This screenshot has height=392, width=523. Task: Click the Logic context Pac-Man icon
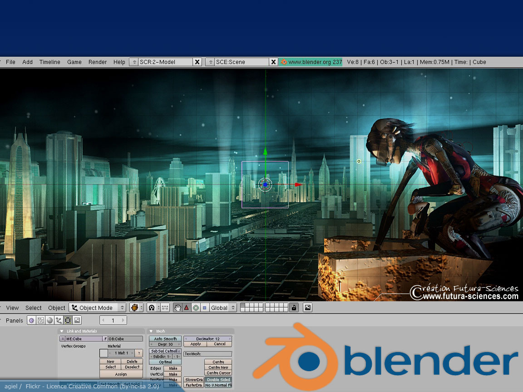point(31,320)
